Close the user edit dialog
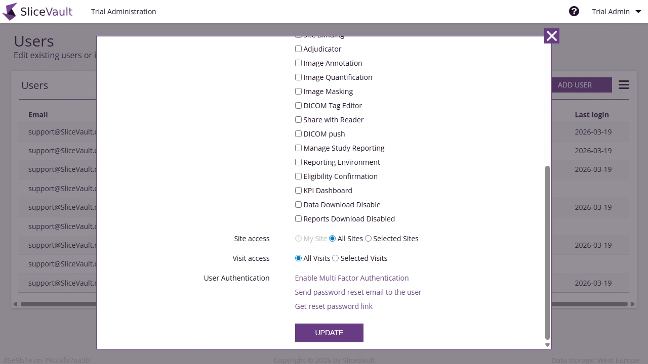The image size is (648, 364). (x=551, y=35)
